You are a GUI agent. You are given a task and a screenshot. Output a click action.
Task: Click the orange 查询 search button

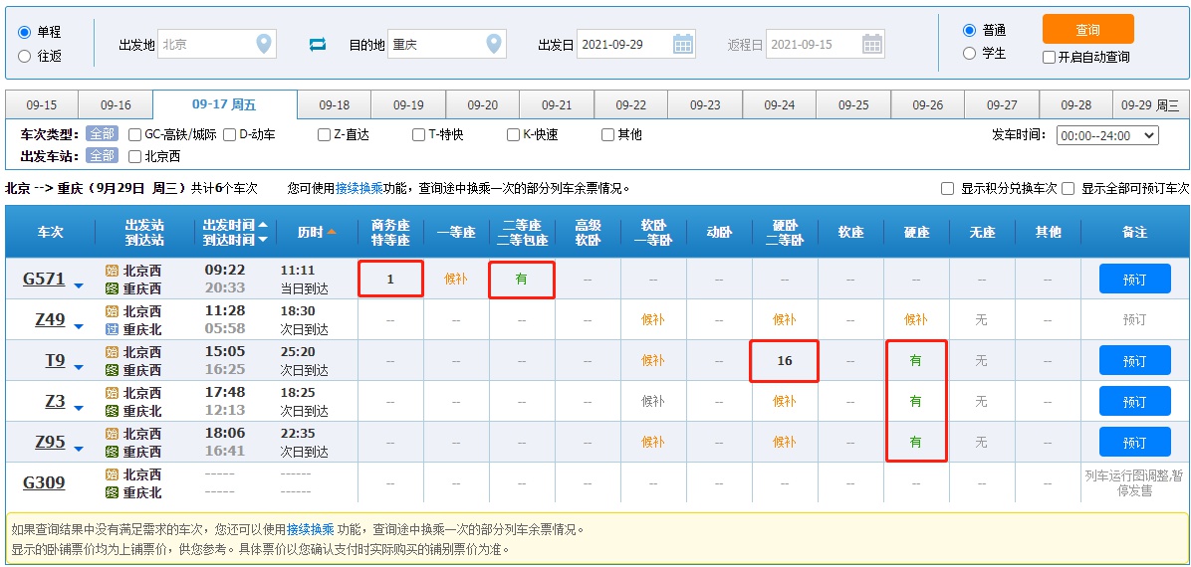(1087, 30)
